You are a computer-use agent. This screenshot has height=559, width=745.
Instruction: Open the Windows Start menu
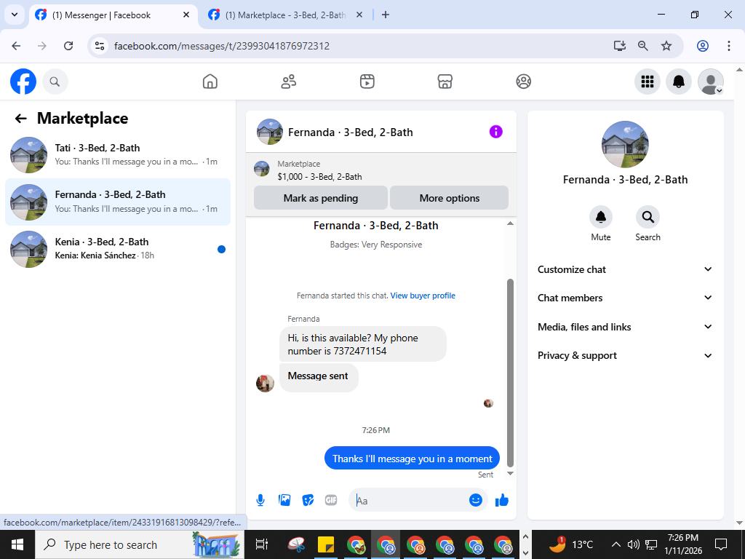point(17,544)
